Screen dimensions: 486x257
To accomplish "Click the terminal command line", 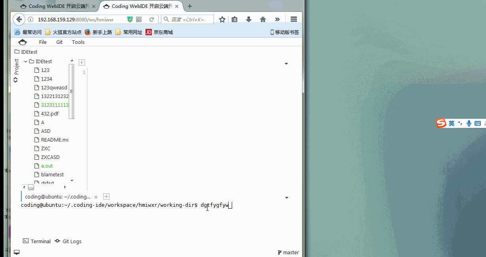I will pos(126,205).
